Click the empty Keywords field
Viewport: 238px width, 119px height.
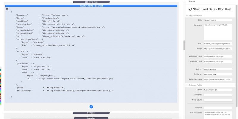point(218,95)
